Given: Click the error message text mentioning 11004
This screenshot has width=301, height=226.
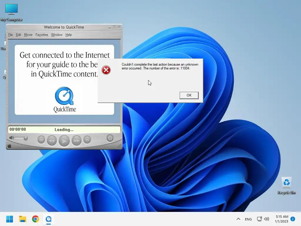Looking at the screenshot, I should pyautogui.click(x=160, y=66).
